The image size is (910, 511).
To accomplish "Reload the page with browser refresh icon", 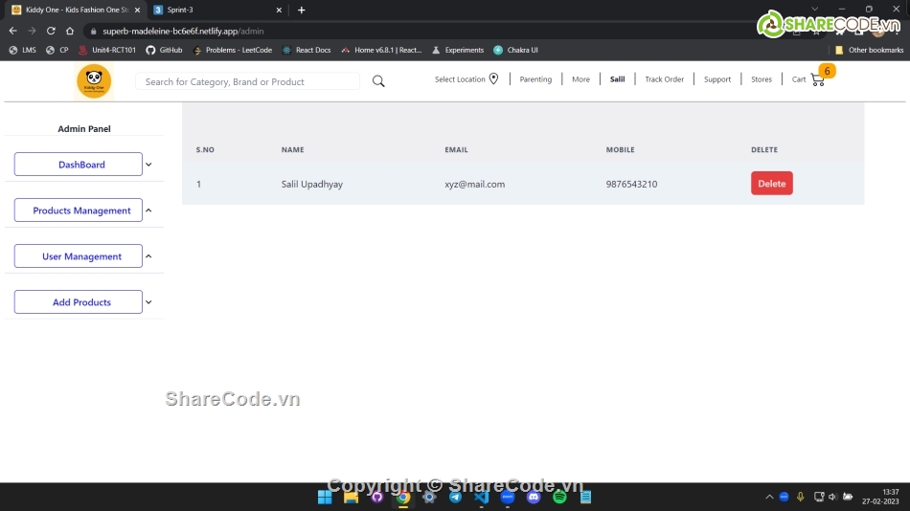I will coord(51,31).
